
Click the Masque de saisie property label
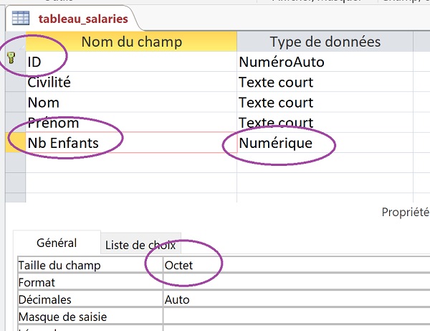pyautogui.click(x=90, y=317)
